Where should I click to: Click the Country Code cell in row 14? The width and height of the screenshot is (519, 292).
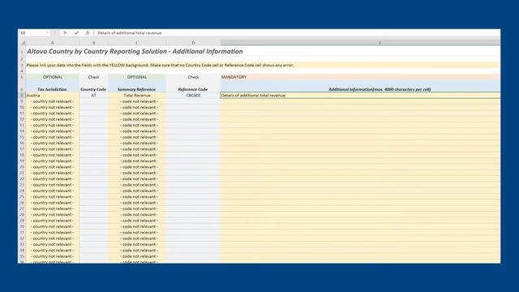[94, 131]
